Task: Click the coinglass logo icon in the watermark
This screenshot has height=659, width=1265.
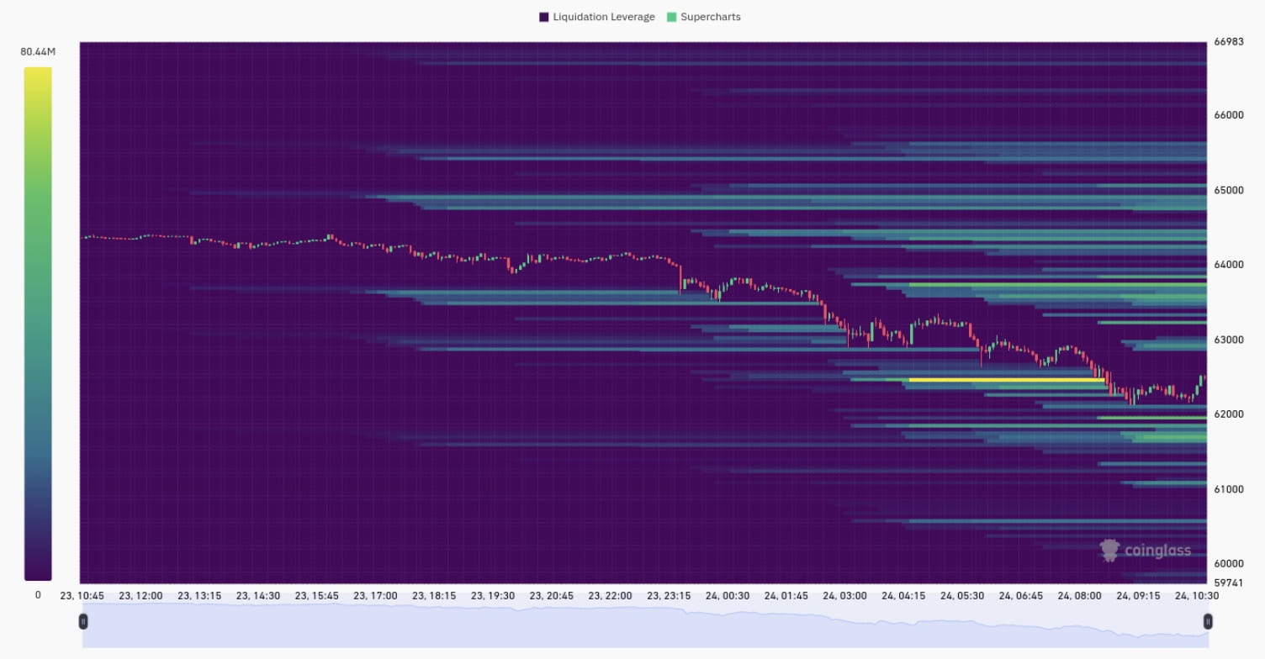Action: (x=1110, y=551)
